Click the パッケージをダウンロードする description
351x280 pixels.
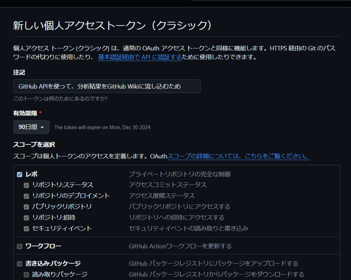pyautogui.click(x=217, y=275)
